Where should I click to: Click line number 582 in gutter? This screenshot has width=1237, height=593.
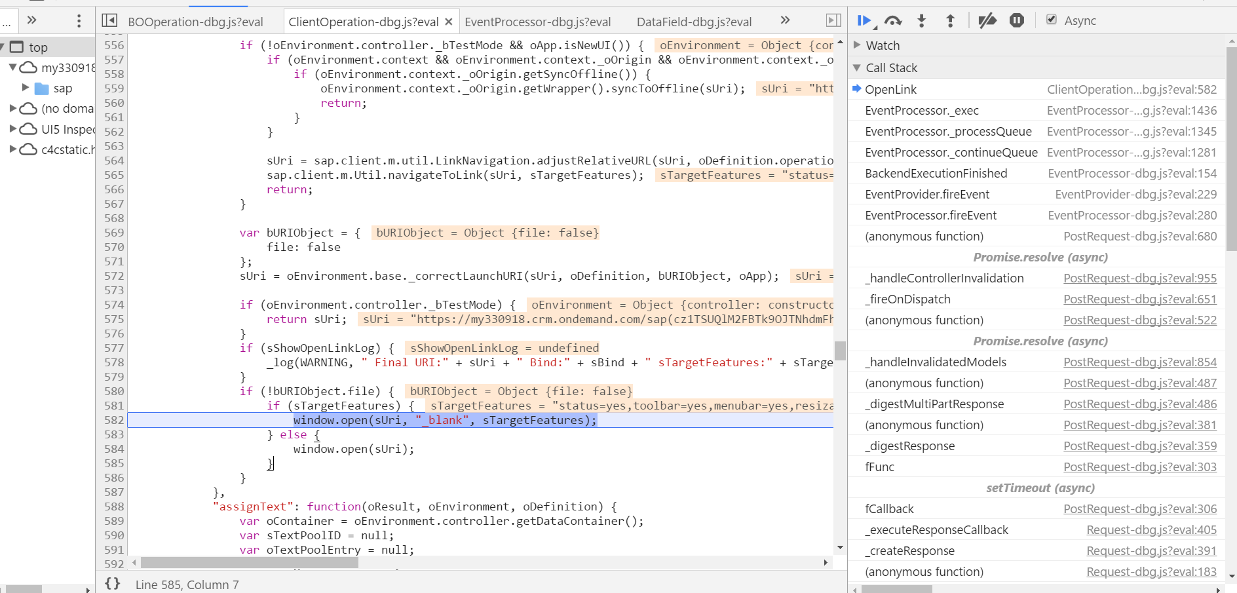click(114, 420)
